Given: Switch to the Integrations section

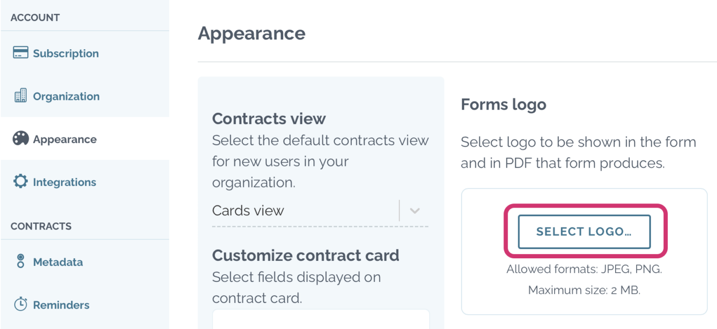Looking at the screenshot, I should coord(65,181).
